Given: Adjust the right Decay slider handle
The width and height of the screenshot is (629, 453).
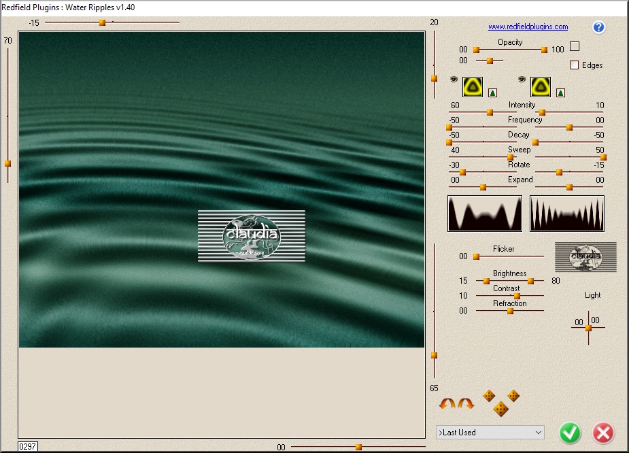Looking at the screenshot, I should pyautogui.click(x=535, y=142).
